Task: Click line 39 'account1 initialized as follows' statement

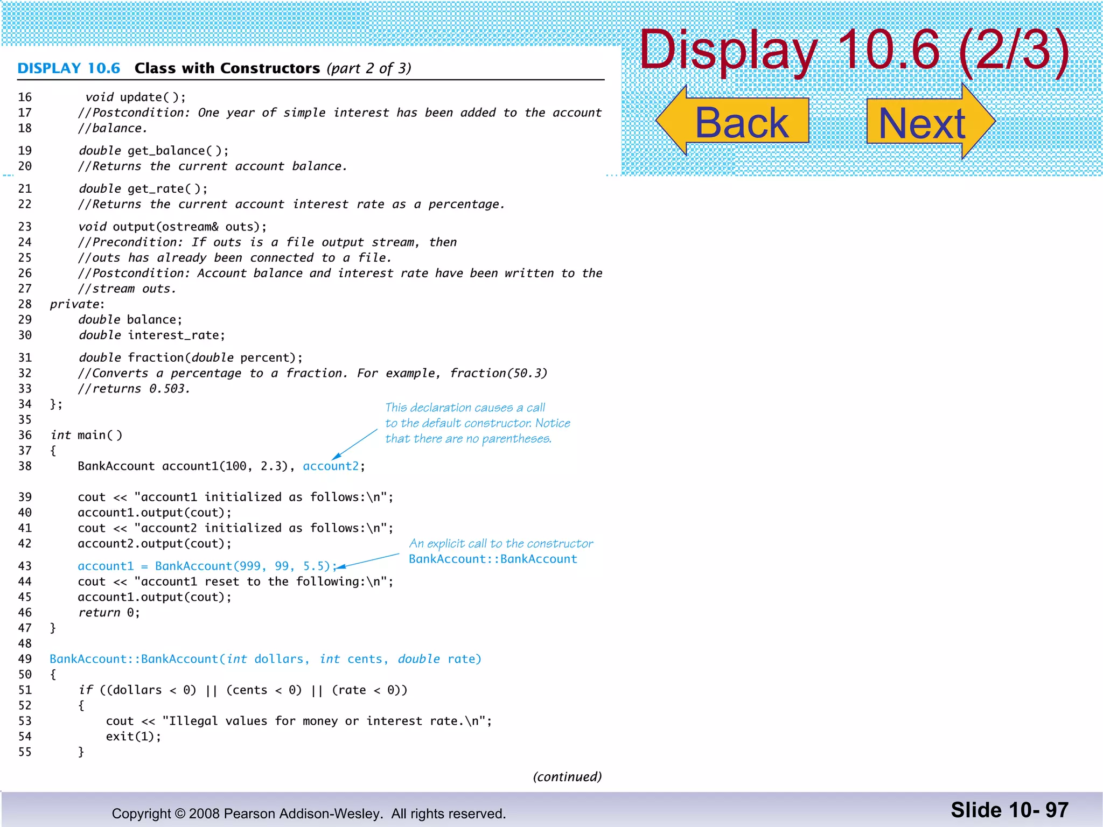Action: [x=236, y=497]
